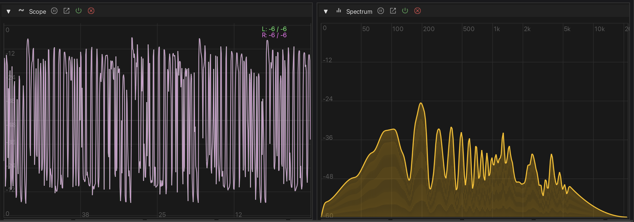Click the Scope time label 25
This screenshot has height=222, width=634.
point(162,215)
